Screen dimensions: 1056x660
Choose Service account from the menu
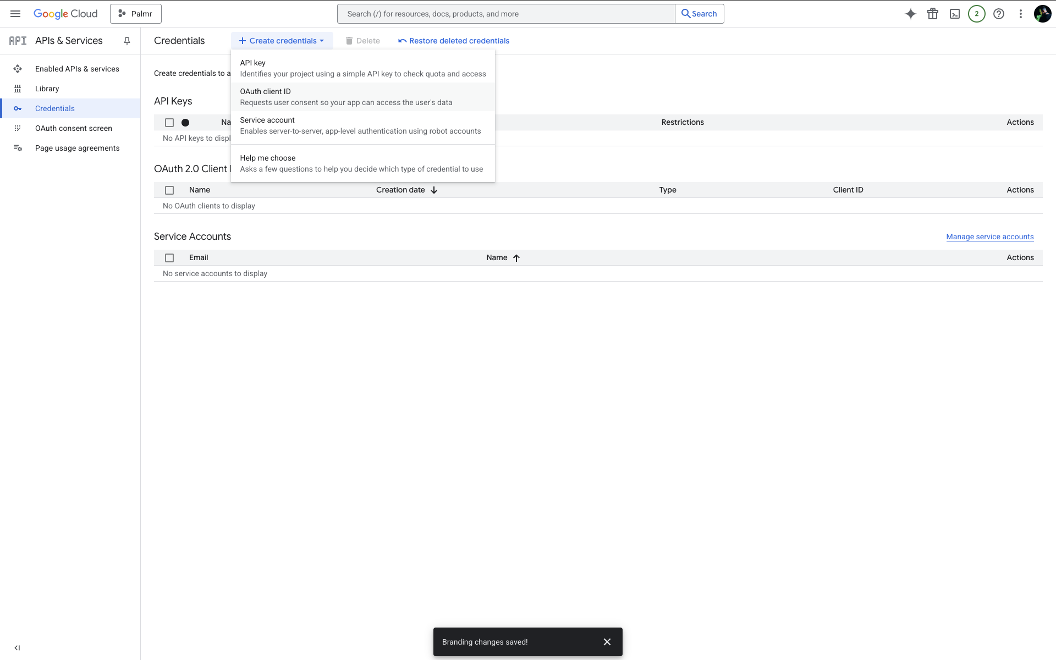point(363,125)
